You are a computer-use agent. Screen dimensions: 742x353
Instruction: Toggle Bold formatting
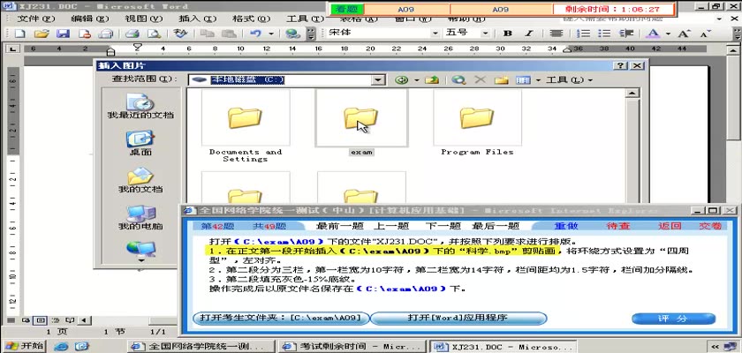point(508,34)
